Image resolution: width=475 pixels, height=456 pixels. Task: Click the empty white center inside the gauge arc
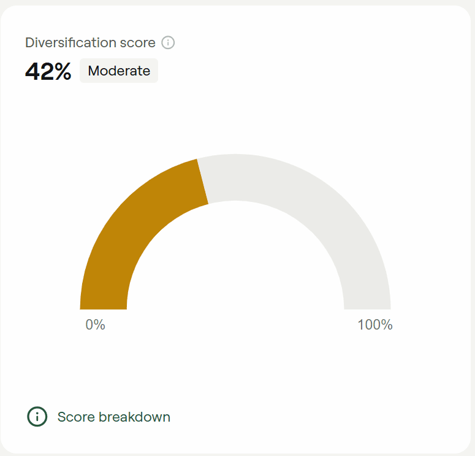[x=235, y=267]
